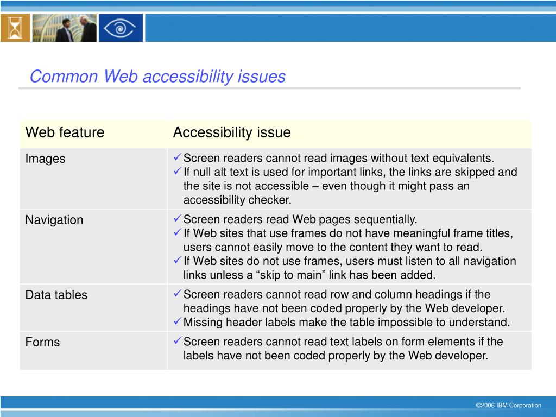Click checkmark next to 'If null alt text'
Image resolution: width=556 pixels, height=417 pixels.
(177, 172)
